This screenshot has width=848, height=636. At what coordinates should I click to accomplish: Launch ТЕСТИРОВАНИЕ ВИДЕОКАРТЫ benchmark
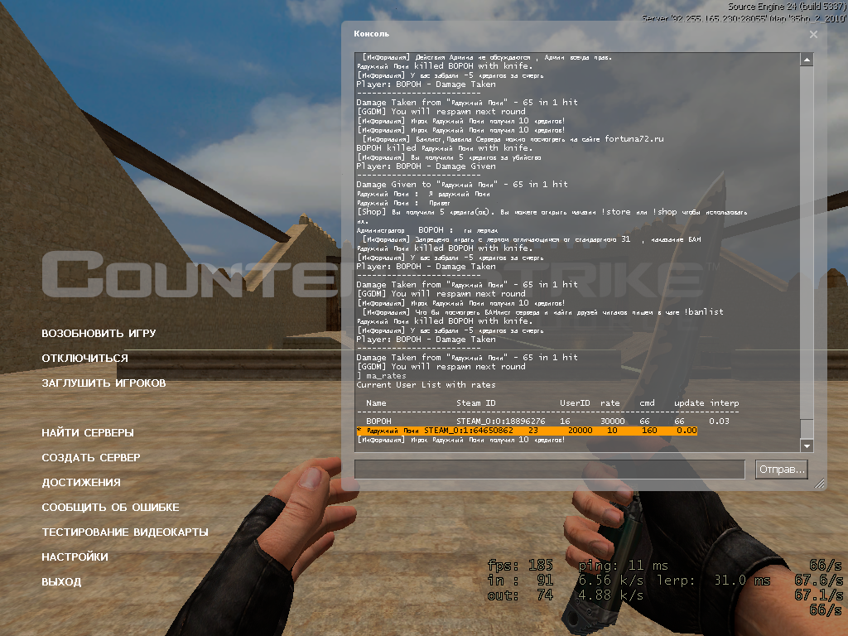click(125, 532)
